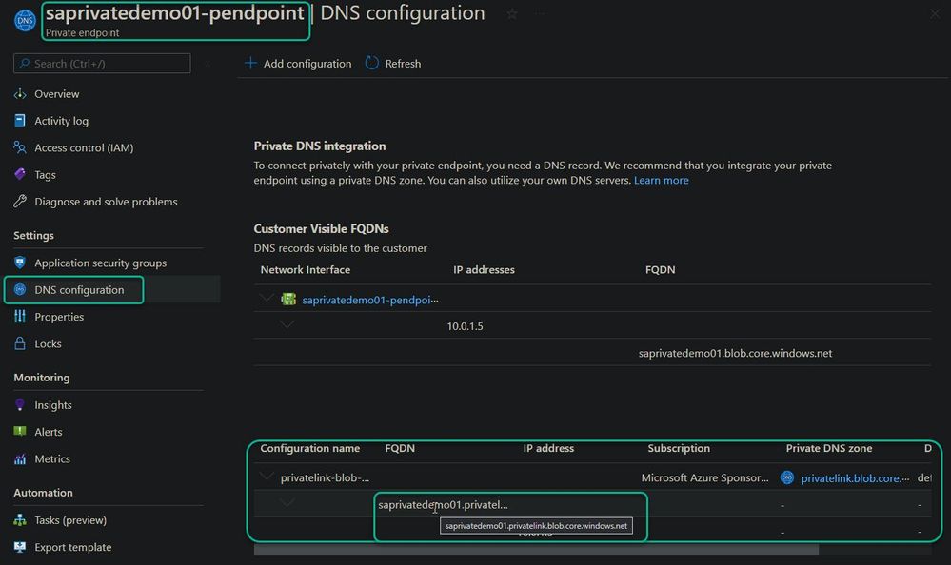Click the Subscription column header
The height and width of the screenshot is (565, 951).
679,448
